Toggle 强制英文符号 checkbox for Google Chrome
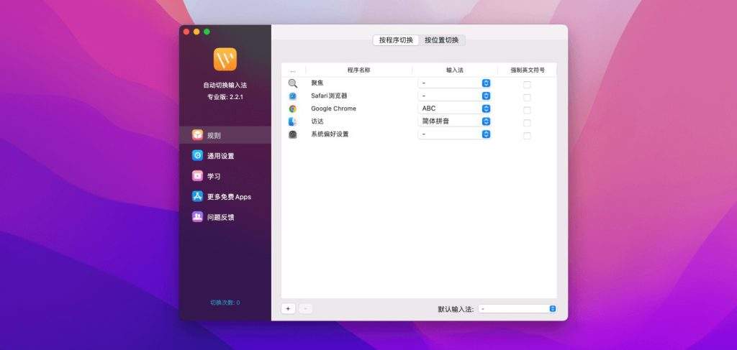Image resolution: width=737 pixels, height=350 pixels. [x=527, y=109]
